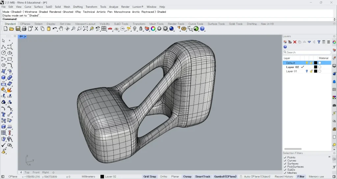Click SmartTrack in the status bar
The image size is (337, 179).
coord(203,177)
